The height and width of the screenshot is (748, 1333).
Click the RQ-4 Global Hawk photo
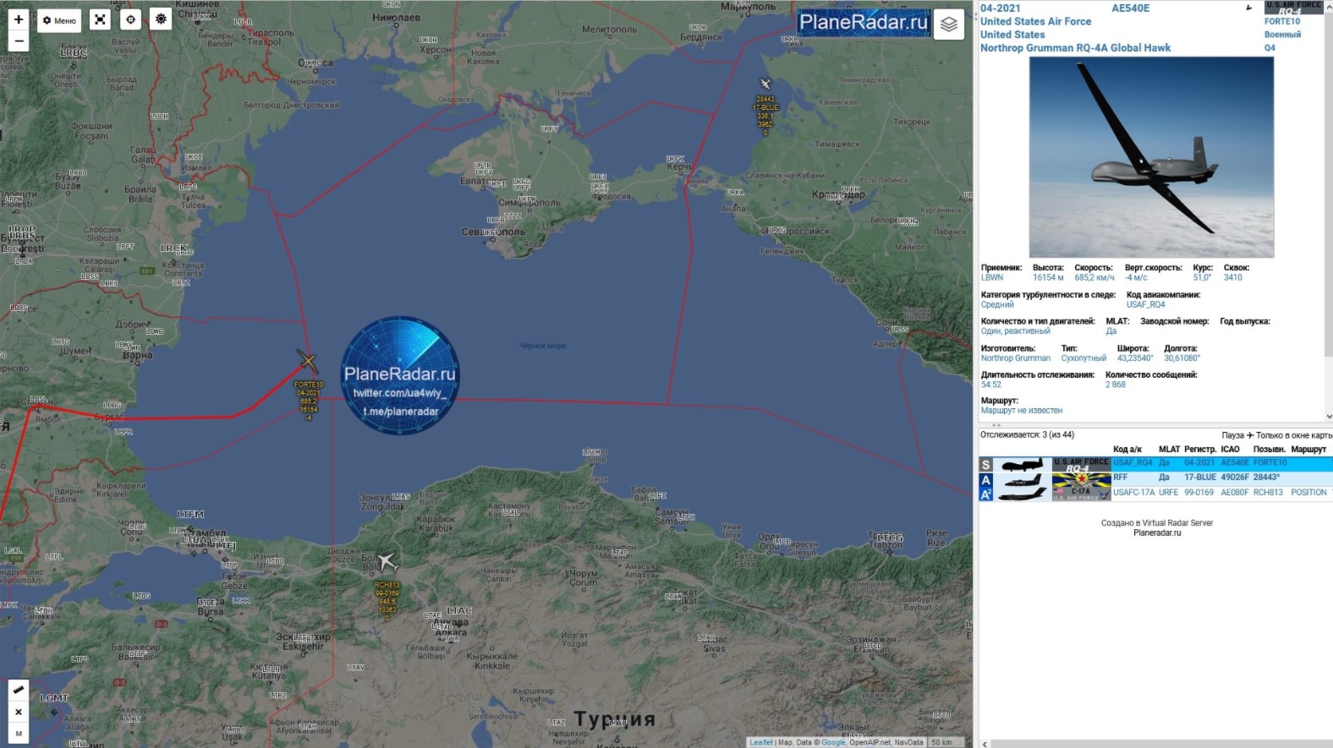click(1151, 157)
